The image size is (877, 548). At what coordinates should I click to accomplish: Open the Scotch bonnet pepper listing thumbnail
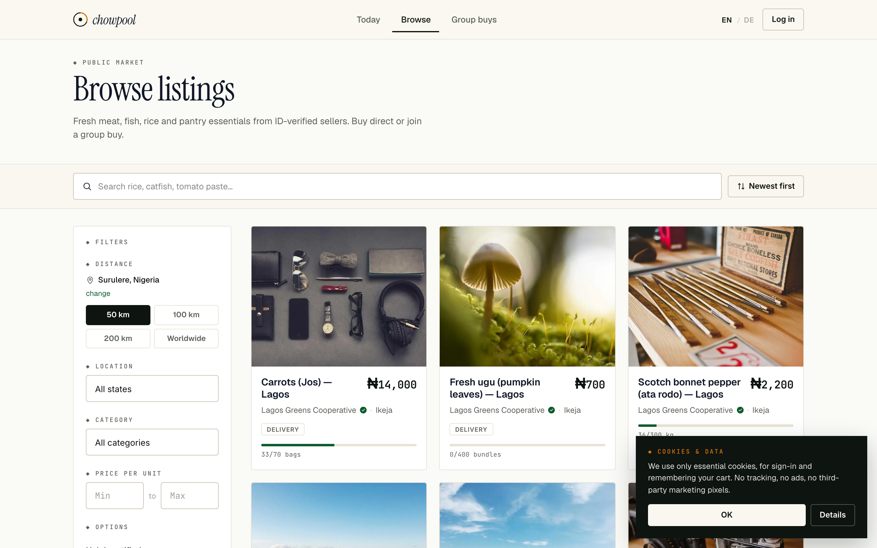716,297
